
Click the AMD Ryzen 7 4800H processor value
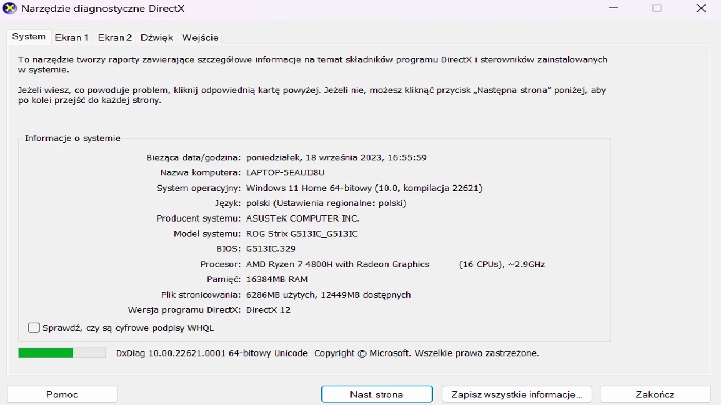click(337, 264)
